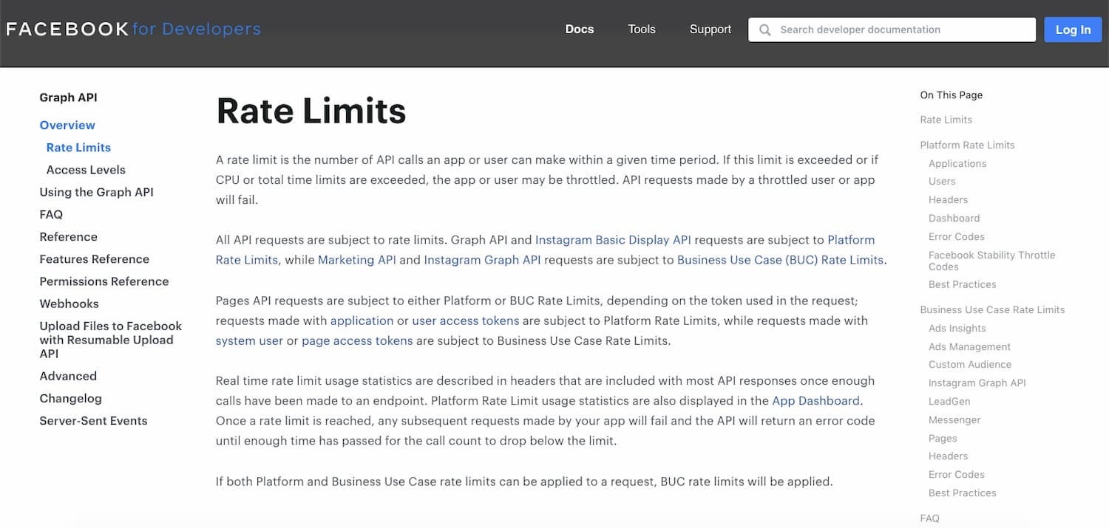
Task: Click the user access tokens link
Action: (466, 320)
